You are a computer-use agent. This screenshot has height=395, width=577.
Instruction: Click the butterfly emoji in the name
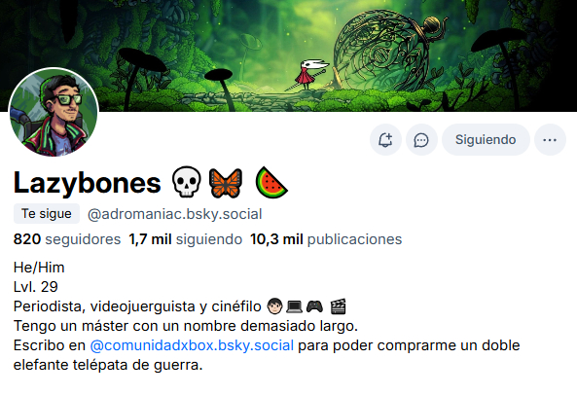(x=226, y=183)
